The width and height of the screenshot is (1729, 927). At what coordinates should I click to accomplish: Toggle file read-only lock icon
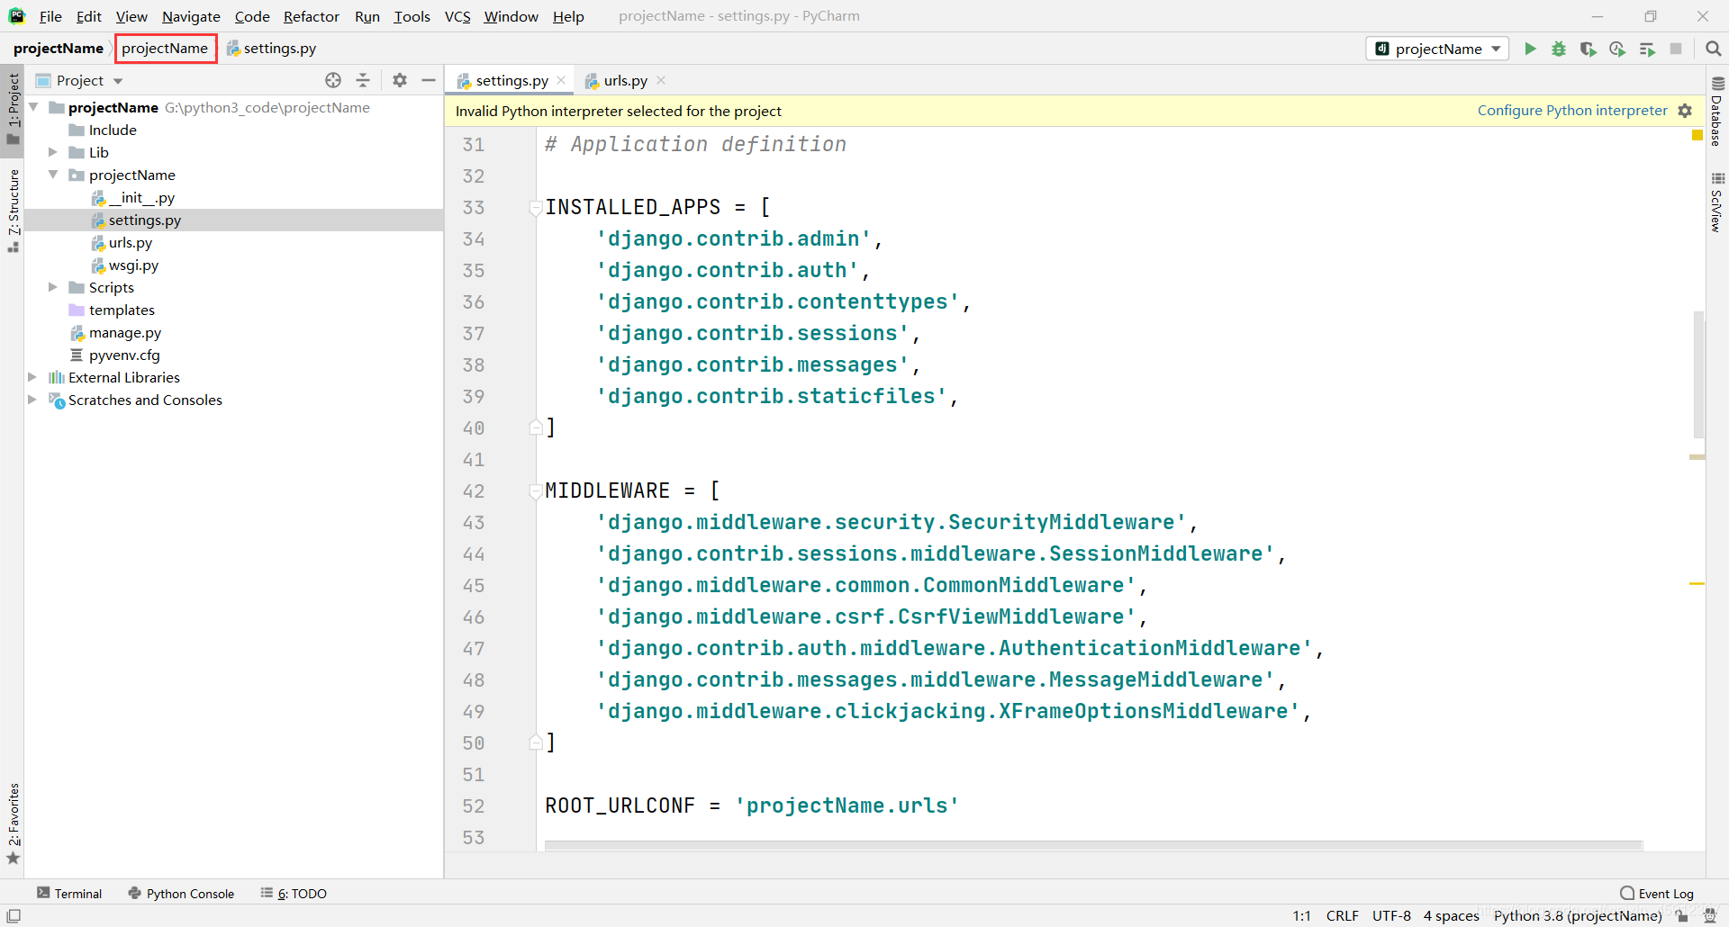pyautogui.click(x=1682, y=915)
